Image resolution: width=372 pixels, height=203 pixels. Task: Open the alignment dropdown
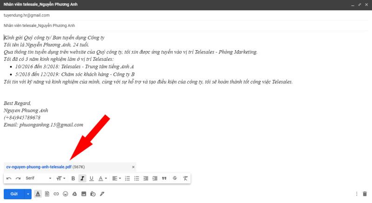pyautogui.click(x=117, y=178)
